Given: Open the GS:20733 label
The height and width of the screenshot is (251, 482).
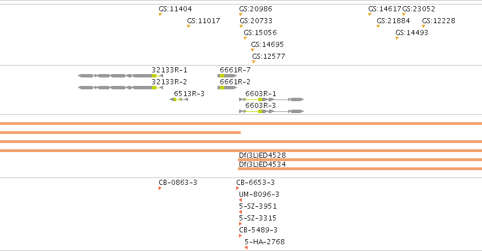Looking at the screenshot, I should pos(256,21).
